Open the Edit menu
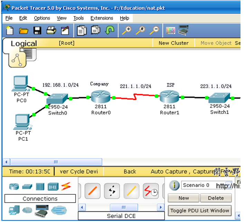The image size is (245, 223). tap(23, 18)
